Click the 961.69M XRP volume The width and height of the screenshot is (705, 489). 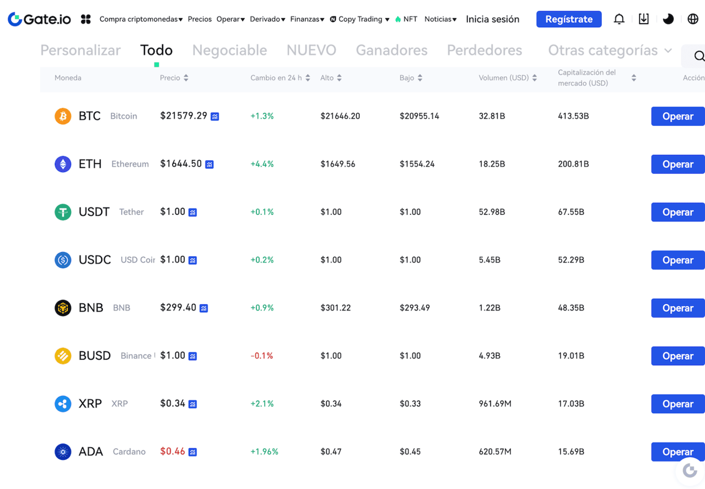coord(495,404)
